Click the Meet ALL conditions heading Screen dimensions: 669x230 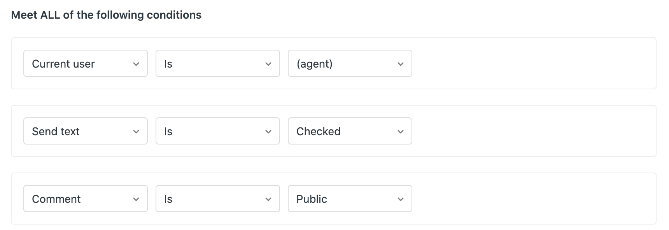pos(106,15)
